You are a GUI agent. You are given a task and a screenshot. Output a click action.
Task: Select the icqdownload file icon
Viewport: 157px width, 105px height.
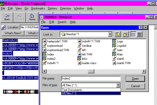[45, 46]
